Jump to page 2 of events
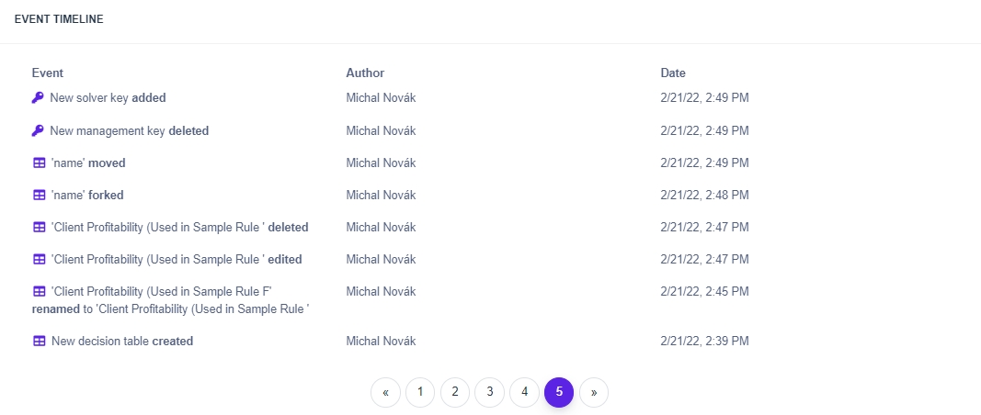This screenshot has width=981, height=415. [454, 392]
